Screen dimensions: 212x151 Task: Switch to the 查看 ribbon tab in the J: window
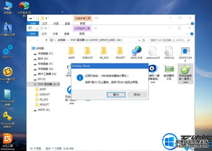point(67,34)
